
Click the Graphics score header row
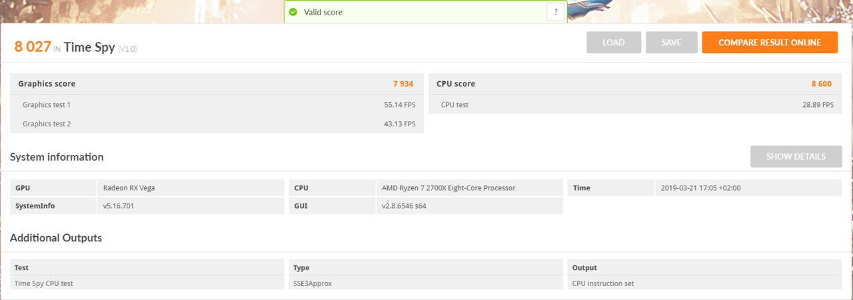point(217,84)
